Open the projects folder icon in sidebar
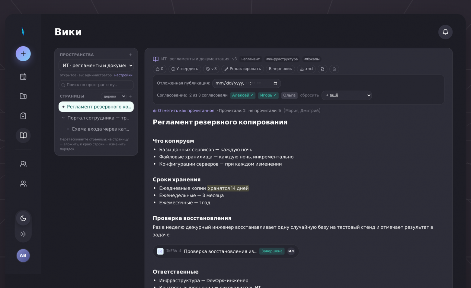The height and width of the screenshot is (288, 471). coord(23,96)
